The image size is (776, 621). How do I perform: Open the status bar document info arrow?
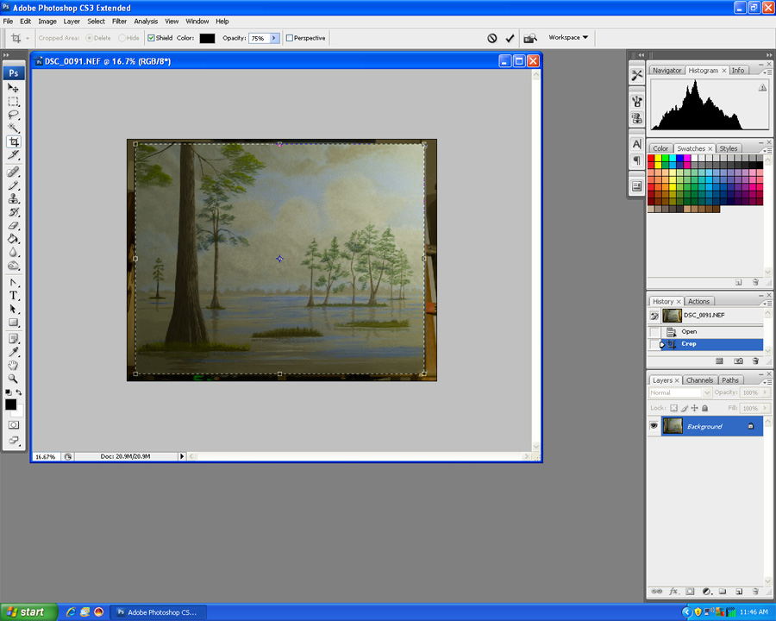tap(182, 456)
